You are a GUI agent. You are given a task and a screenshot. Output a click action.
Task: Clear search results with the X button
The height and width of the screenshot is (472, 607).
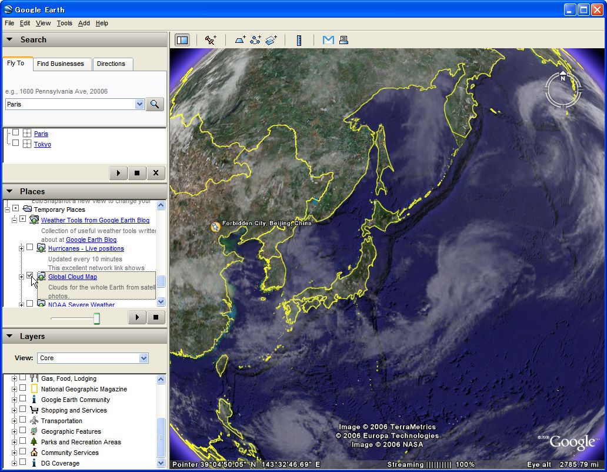coord(156,172)
